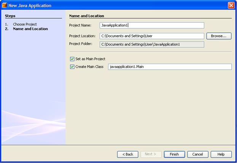Select the Name and Location step in Steps list
237x163 pixels.
[x=30, y=29]
